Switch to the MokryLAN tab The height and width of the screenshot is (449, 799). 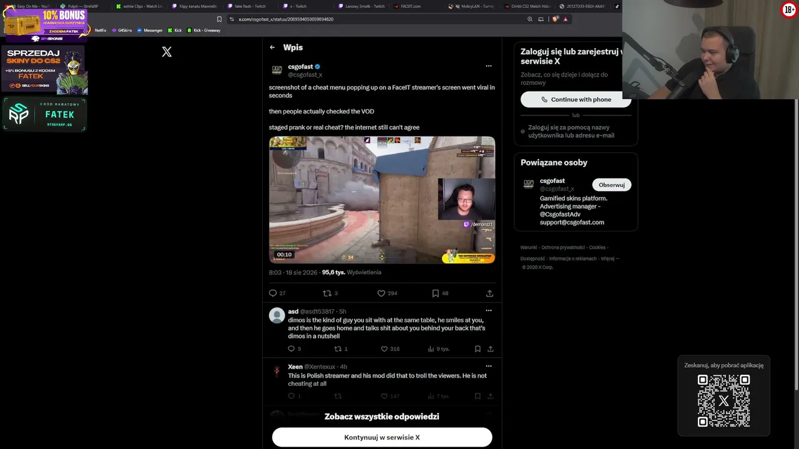point(473,6)
